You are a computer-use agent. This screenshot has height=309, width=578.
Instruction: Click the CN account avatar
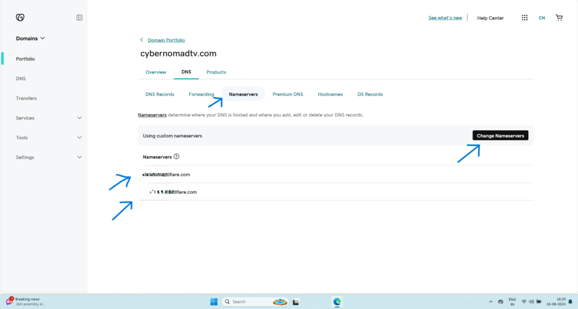(x=542, y=18)
